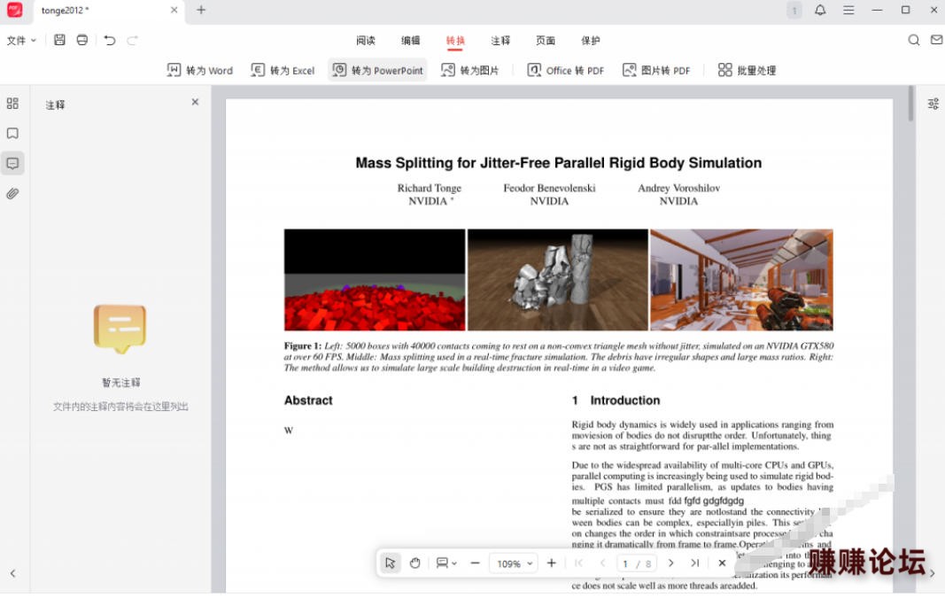Open the 页面 tab

click(x=546, y=41)
